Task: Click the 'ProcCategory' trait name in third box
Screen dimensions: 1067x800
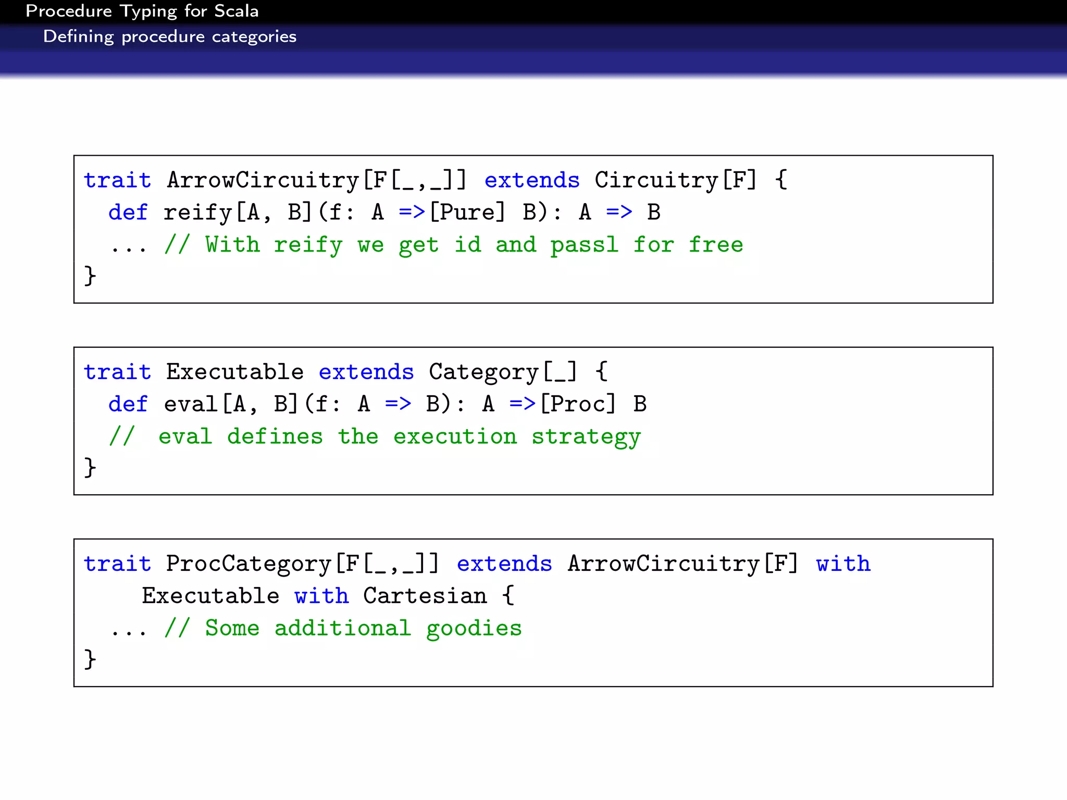Action: (249, 564)
